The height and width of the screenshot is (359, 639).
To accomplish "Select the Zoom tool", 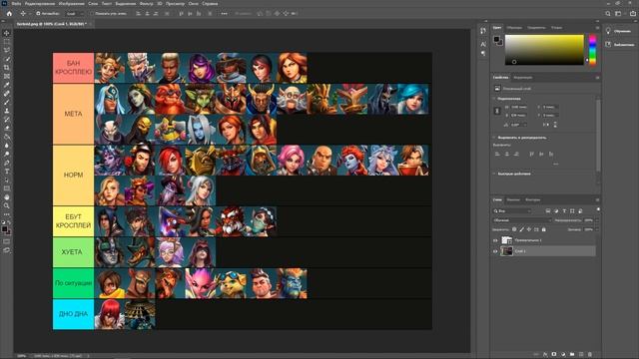I will [7, 206].
